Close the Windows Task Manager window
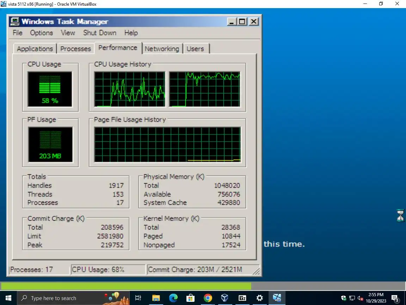 [x=254, y=22]
